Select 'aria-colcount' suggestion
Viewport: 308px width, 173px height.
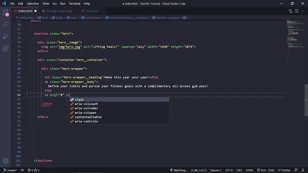point(119,104)
